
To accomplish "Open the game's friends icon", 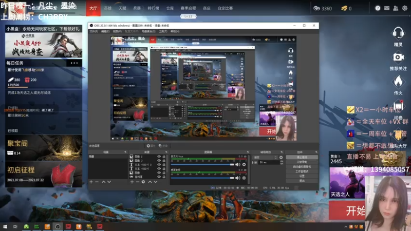I will (x=396, y=8).
